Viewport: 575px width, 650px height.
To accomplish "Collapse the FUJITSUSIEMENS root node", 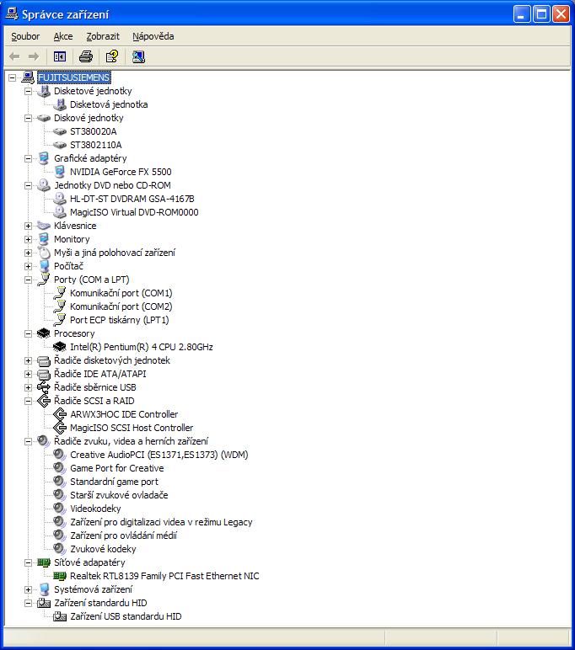I will pos(12,77).
